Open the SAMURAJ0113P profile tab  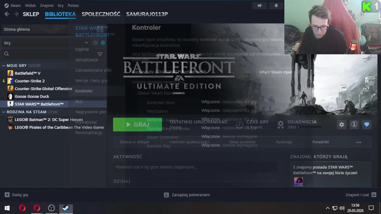click(147, 14)
